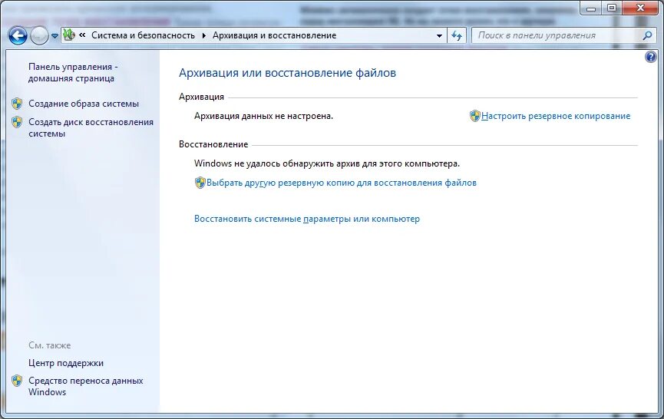Image resolution: width=664 pixels, height=419 pixels.
Task: Expand arrow after 'Система и безопасность'
Action: pos(203,35)
